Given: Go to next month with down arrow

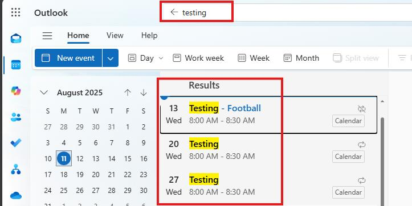Looking at the screenshot, I should pos(144,93).
